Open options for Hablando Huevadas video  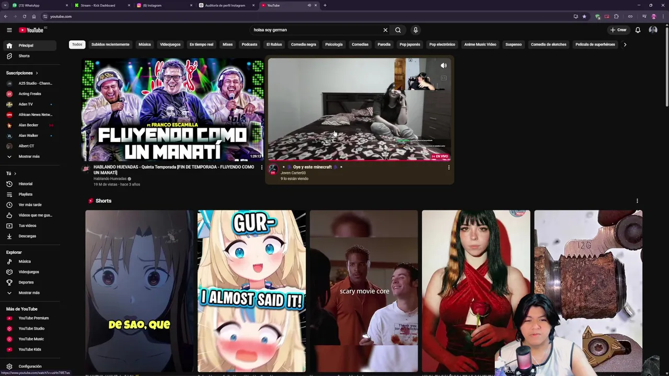261,168
